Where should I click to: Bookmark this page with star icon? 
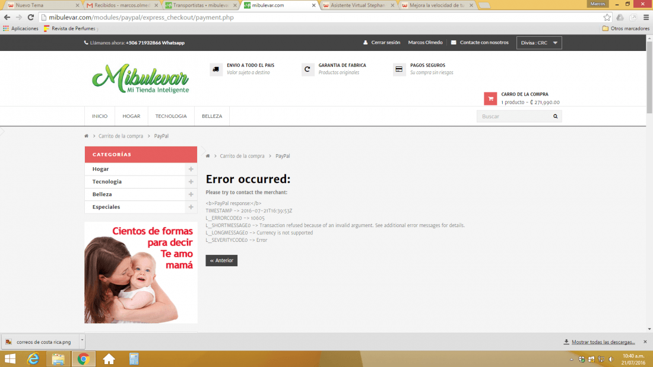click(607, 17)
